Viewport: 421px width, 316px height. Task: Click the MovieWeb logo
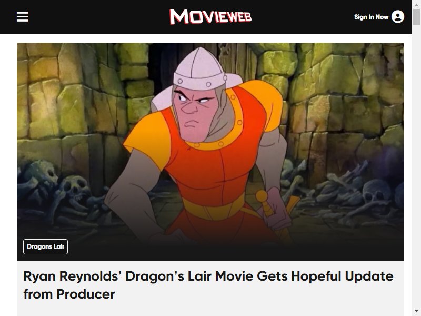click(x=210, y=17)
